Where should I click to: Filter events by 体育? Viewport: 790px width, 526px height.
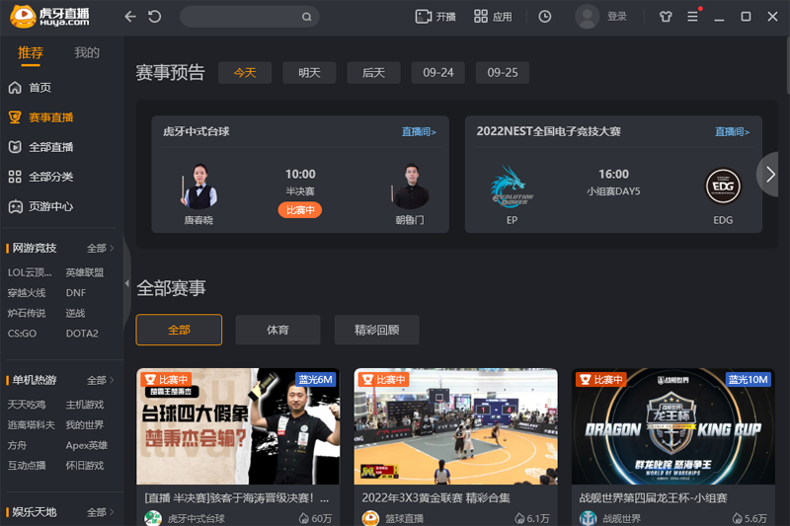(277, 330)
